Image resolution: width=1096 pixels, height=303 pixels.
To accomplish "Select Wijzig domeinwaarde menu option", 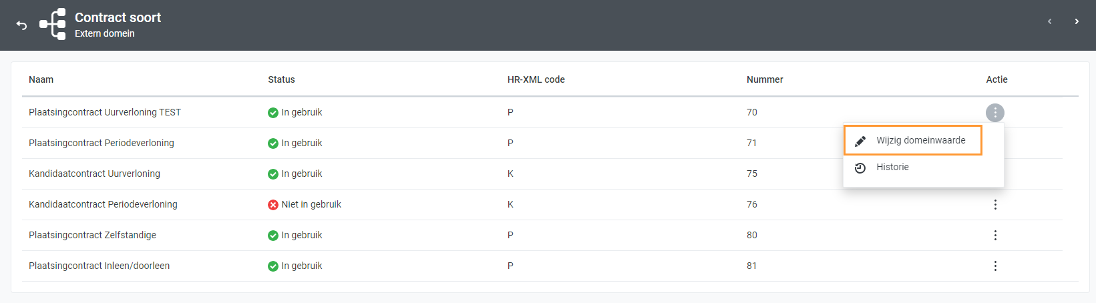I will 920,141.
